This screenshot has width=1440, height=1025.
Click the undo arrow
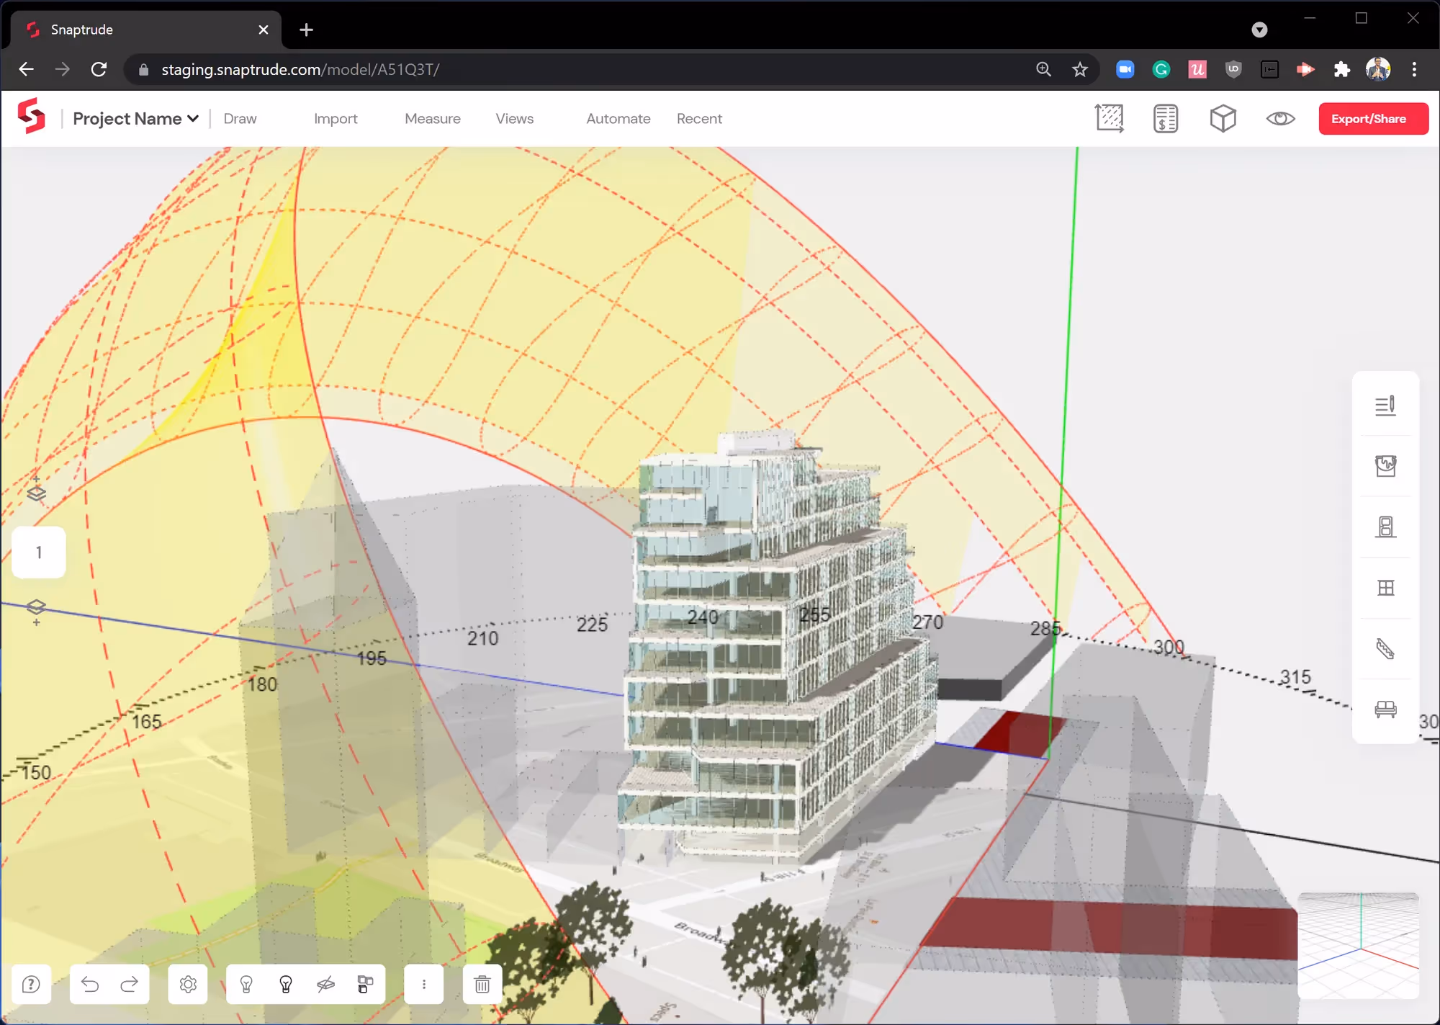pos(90,984)
